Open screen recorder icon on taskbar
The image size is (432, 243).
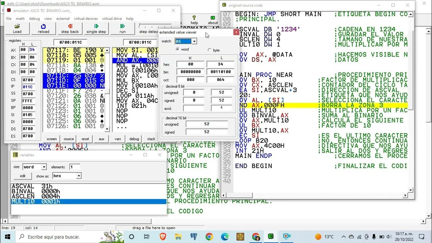[287, 237]
